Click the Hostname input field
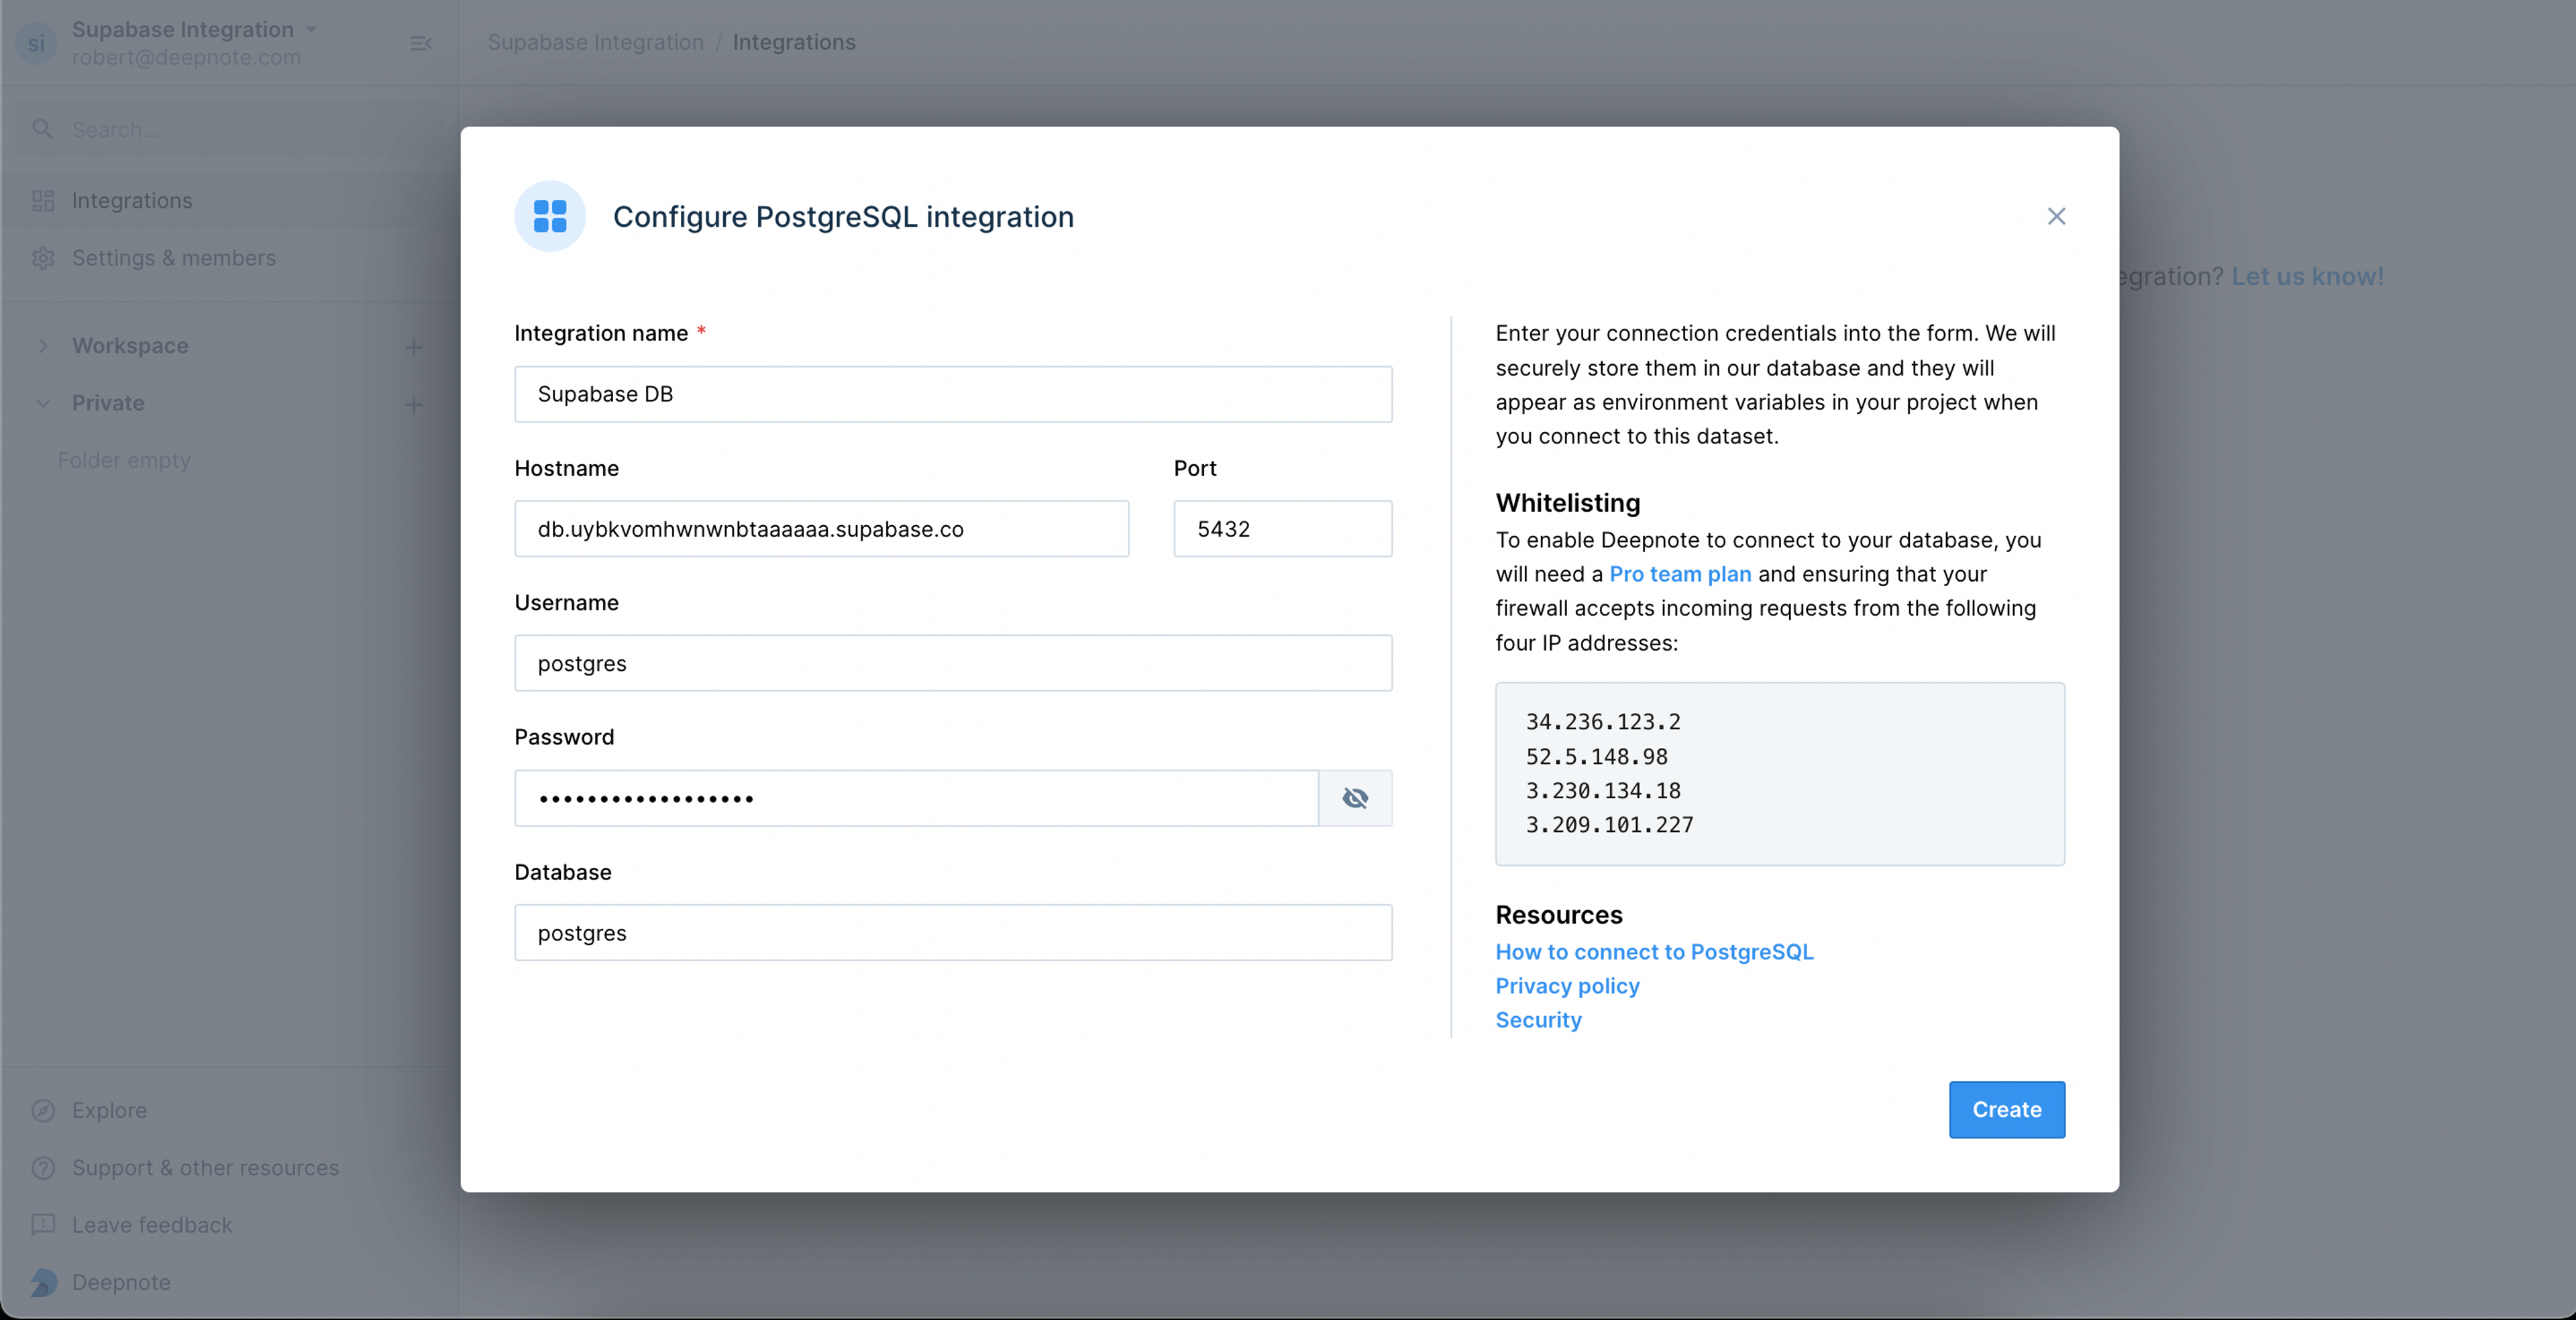 coord(822,529)
